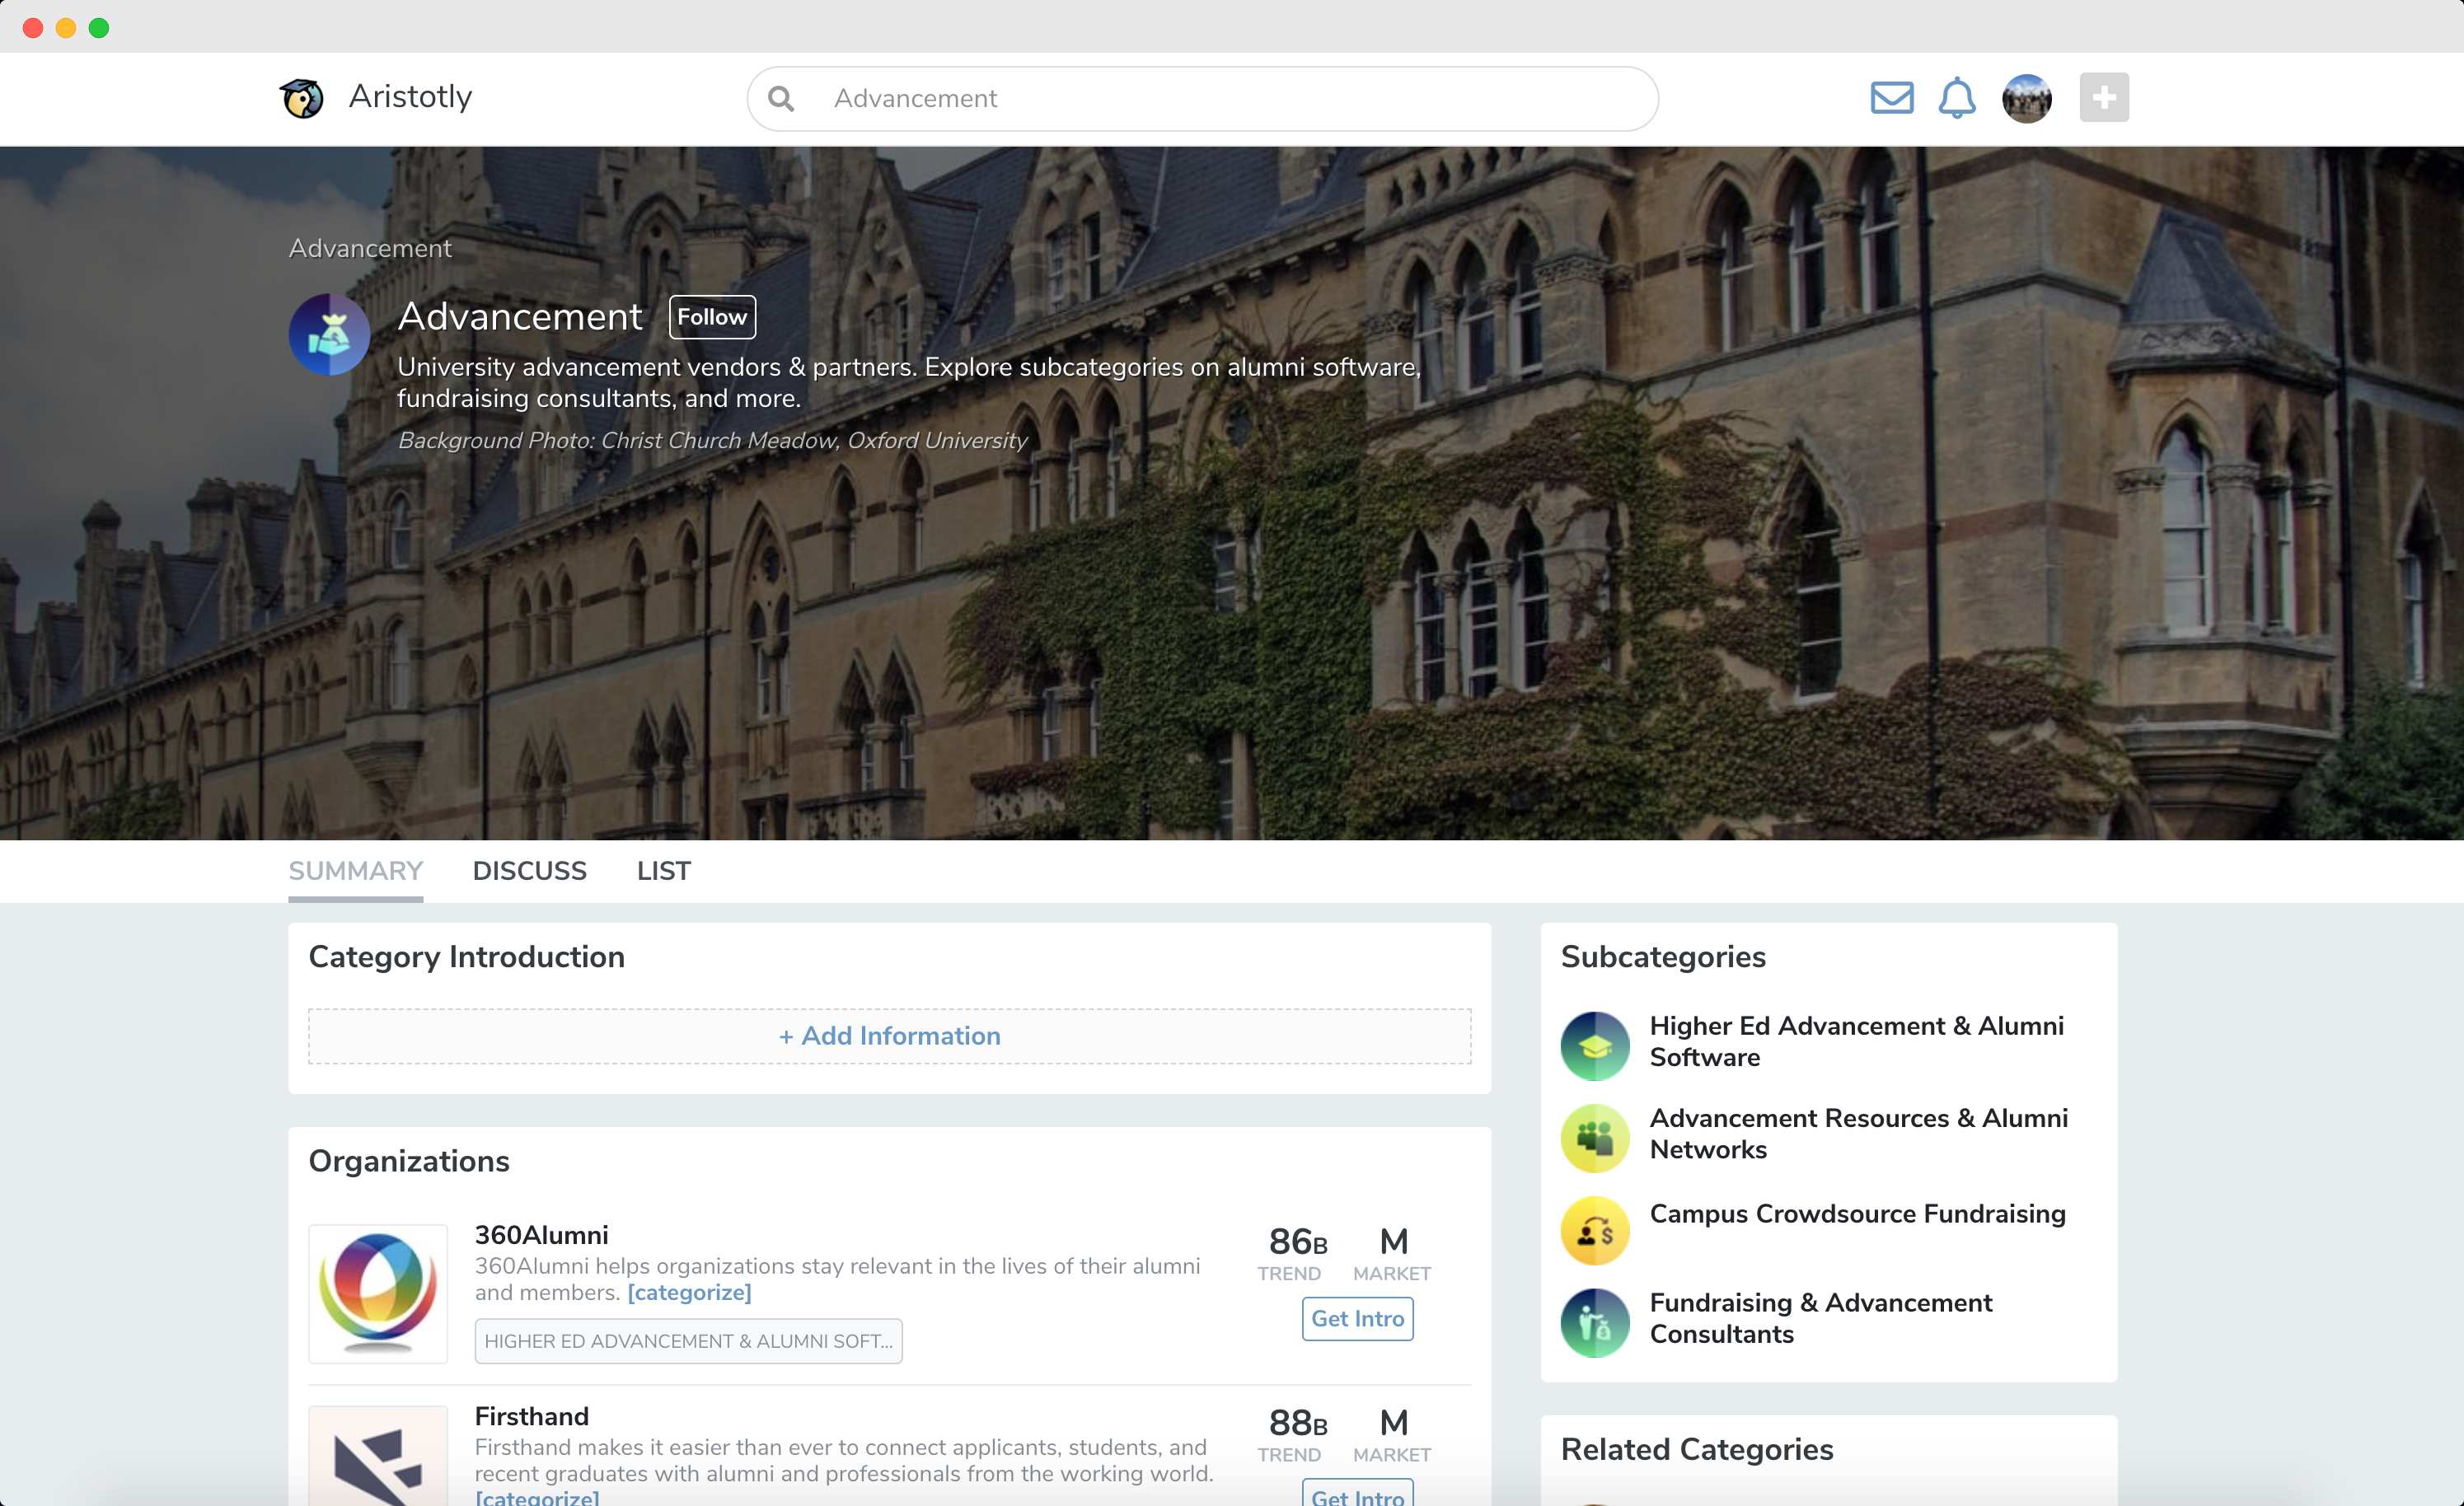This screenshot has width=2464, height=1506.
Task: Click Higher Ed Advancement & Alumni Soft tag
Action: coord(688,1341)
